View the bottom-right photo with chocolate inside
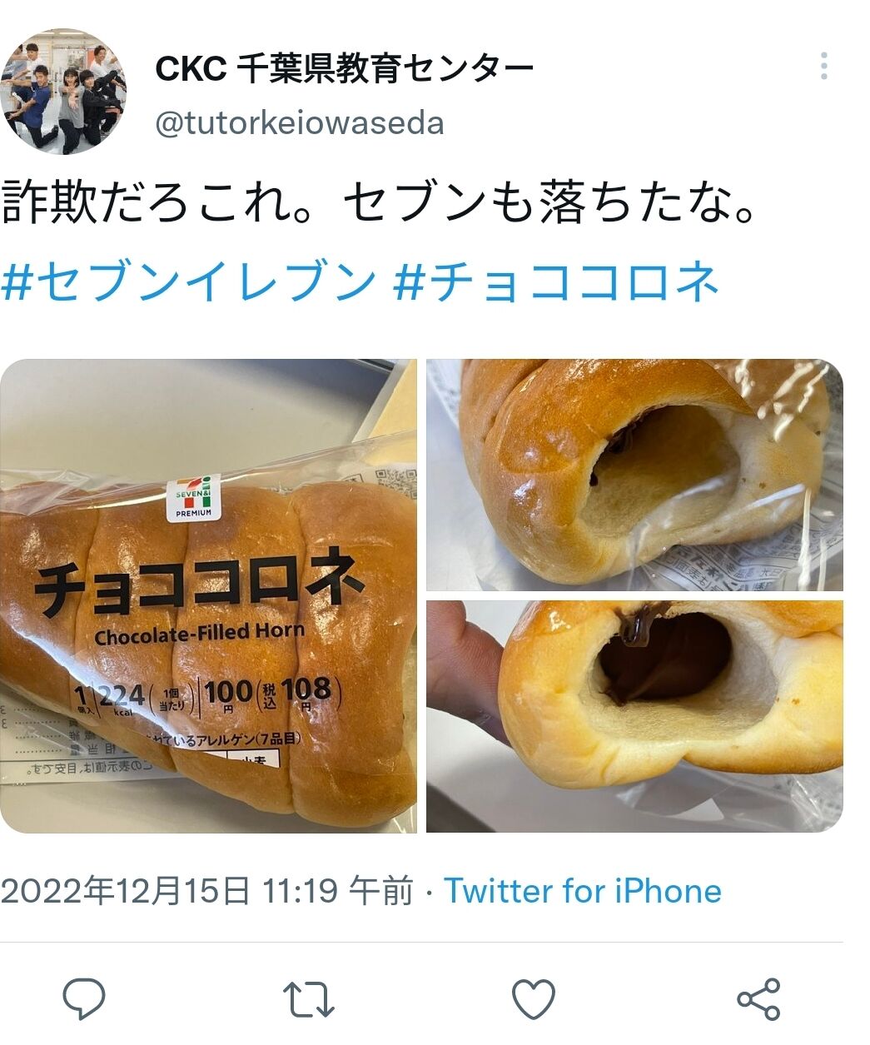 pyautogui.click(x=634, y=716)
